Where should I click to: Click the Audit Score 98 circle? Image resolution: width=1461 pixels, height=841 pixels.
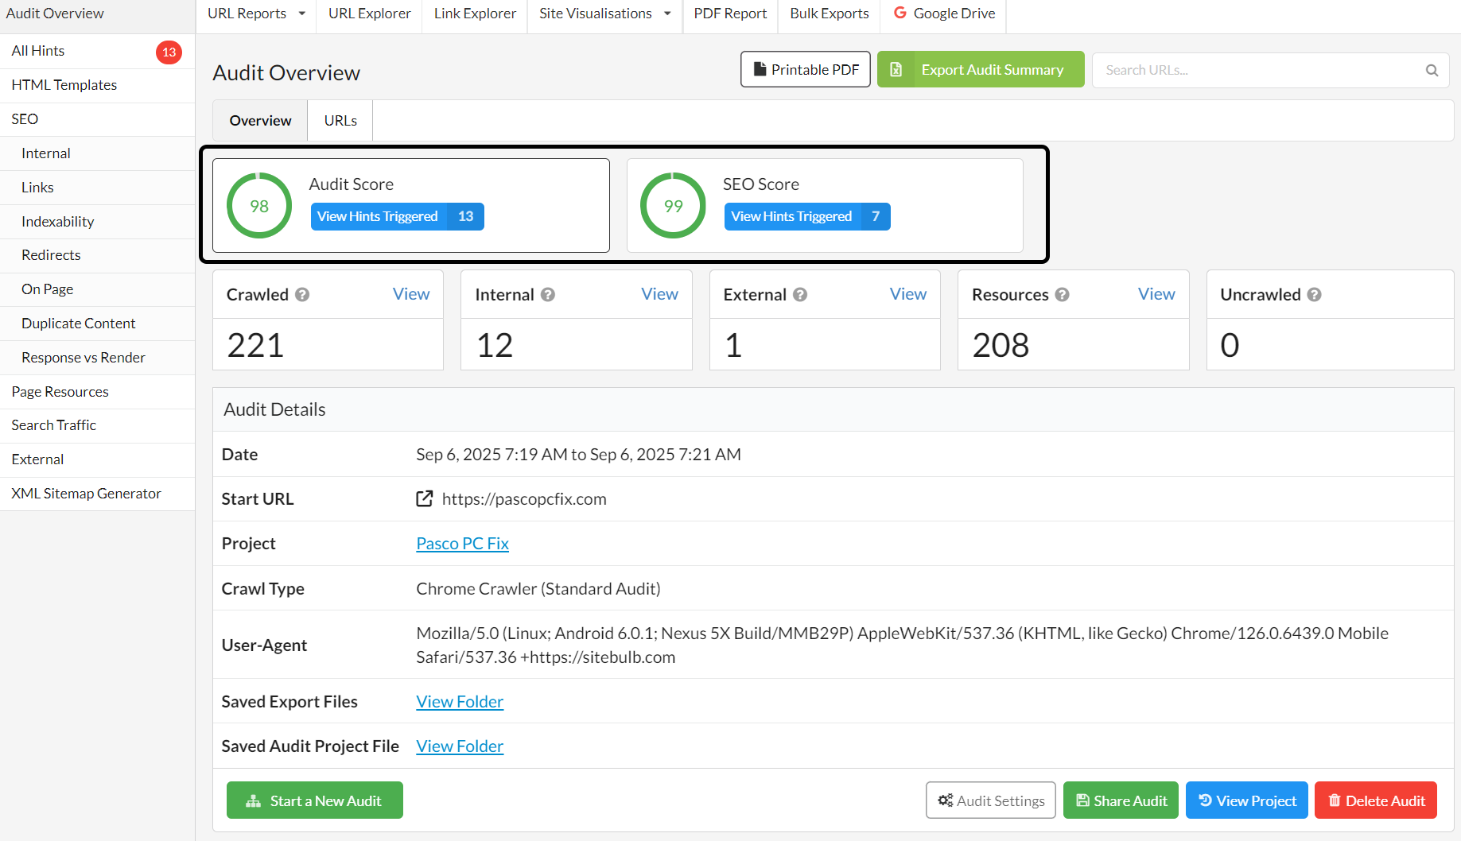[259, 206]
